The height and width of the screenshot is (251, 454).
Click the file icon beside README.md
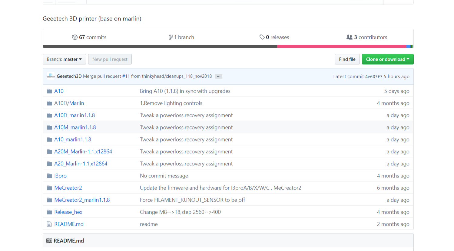tap(49, 224)
